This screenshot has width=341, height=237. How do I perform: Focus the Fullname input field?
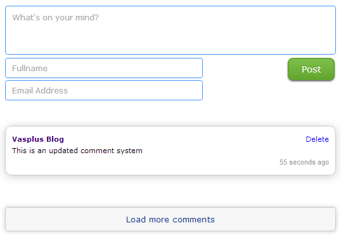click(104, 68)
